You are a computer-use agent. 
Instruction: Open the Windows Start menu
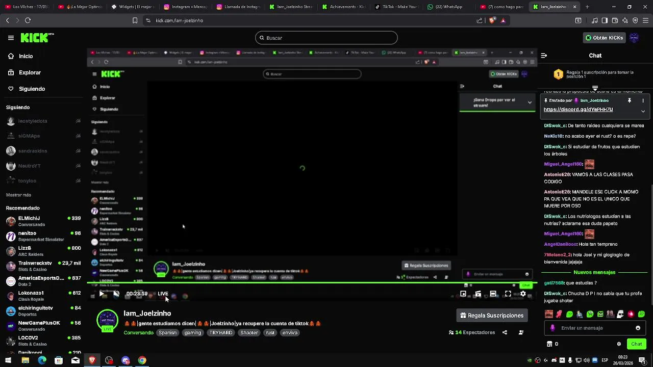click(8, 360)
